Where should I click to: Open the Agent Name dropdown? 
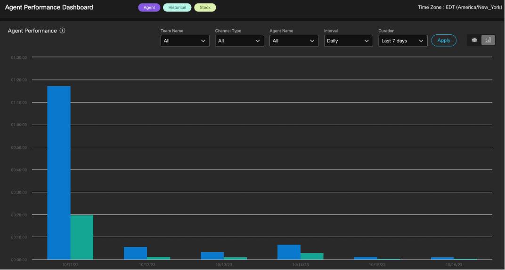(x=294, y=41)
